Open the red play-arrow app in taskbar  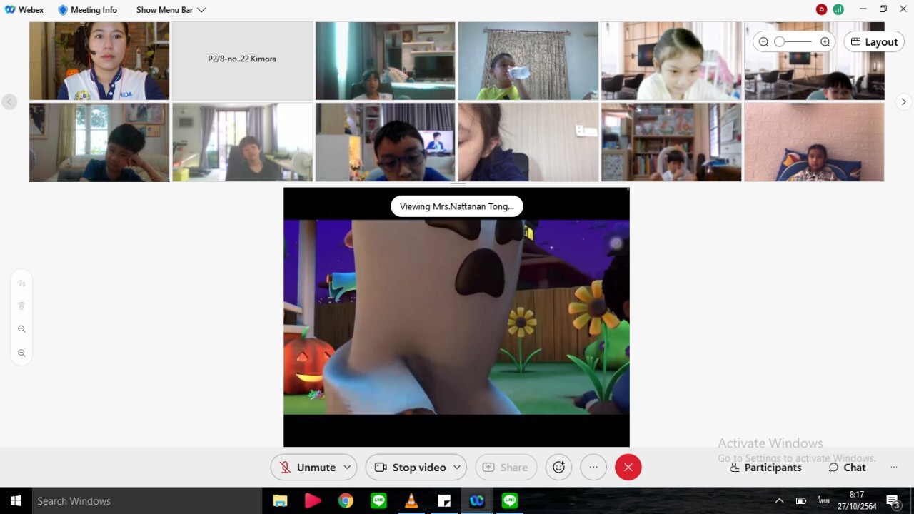(x=313, y=500)
